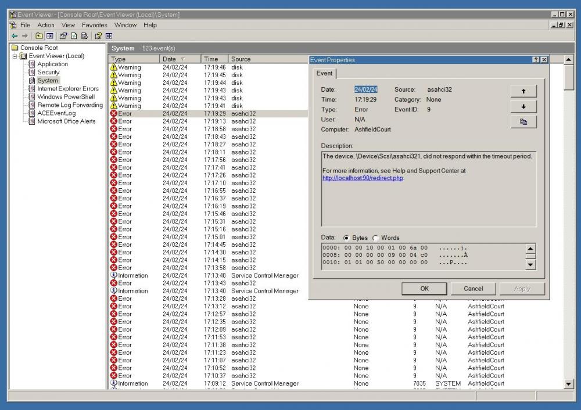Viewport: 581px width, 410px height.
Task: Show previous event with the up arrow button
Action: point(523,91)
